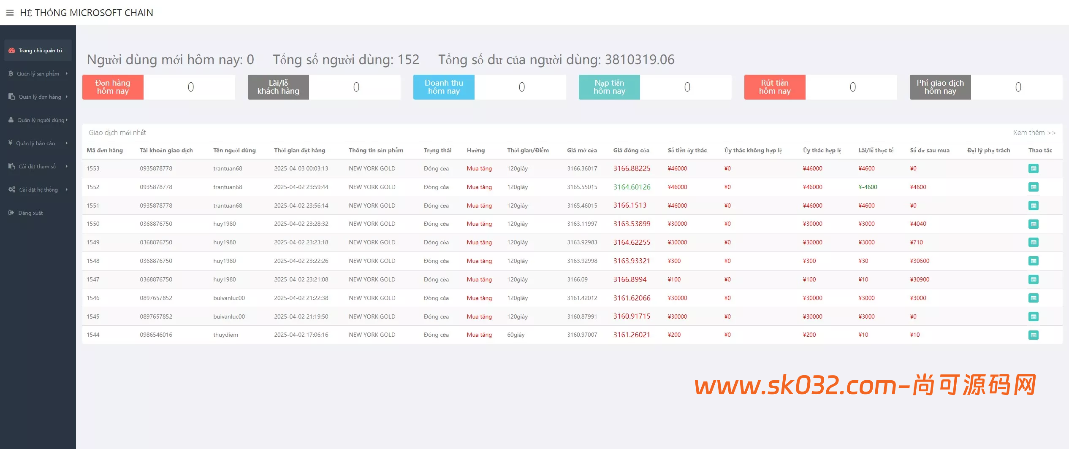Open detail icon for order 1553
Image resolution: width=1069 pixels, height=449 pixels.
click(x=1033, y=168)
